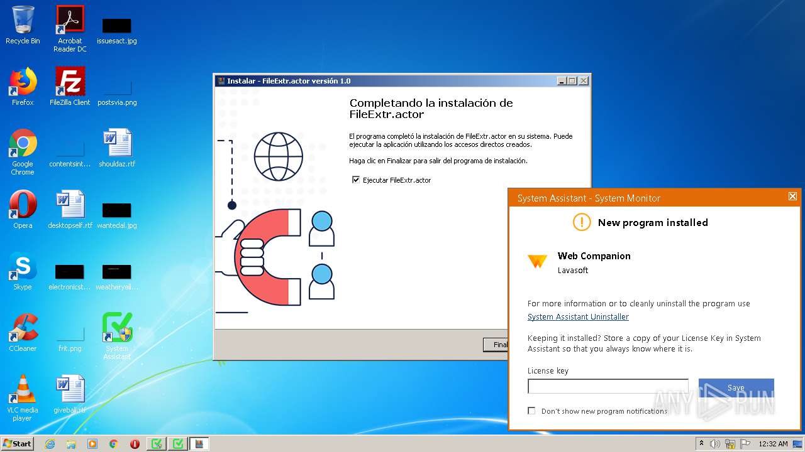Open shouldaz.rtf document icon
Screen dimensions: 805x452
[117, 148]
